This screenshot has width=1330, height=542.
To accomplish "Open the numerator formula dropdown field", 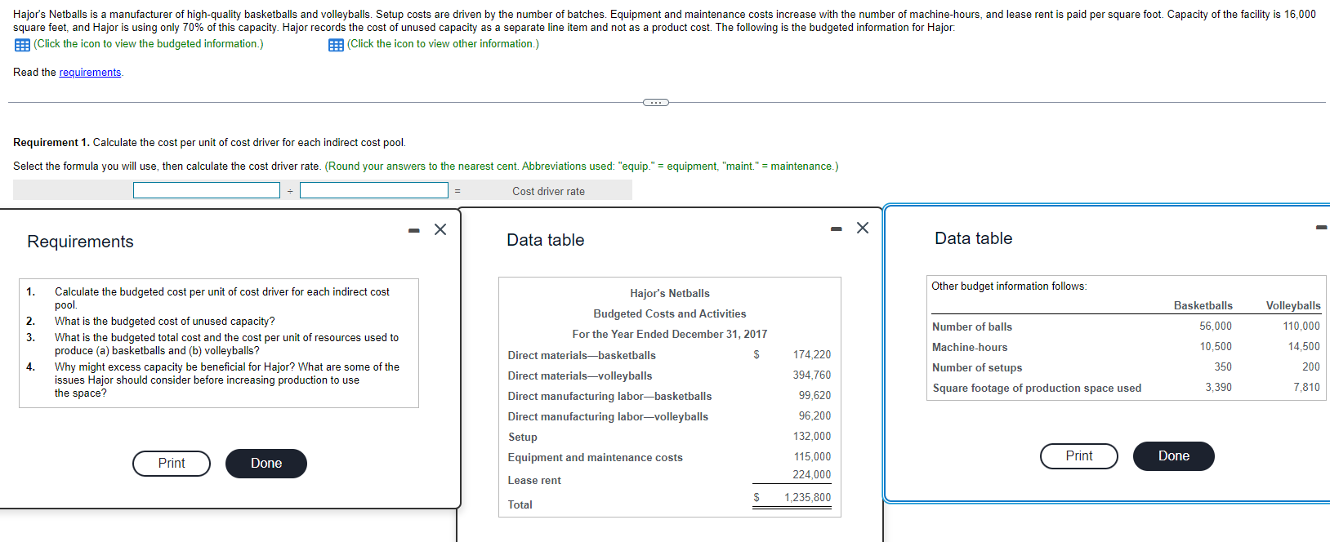I will click(x=207, y=190).
